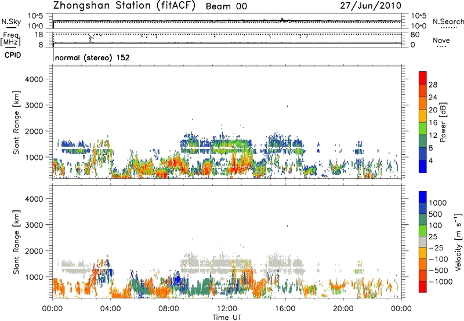464x321 pixels.
Task: Click the Nave dotted line legend sample
Action: [441, 46]
